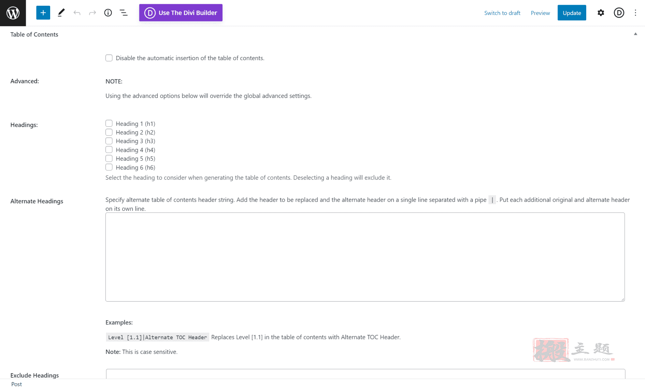Open the Divi circular D icon
This screenshot has width=645, height=389.
[619, 13]
